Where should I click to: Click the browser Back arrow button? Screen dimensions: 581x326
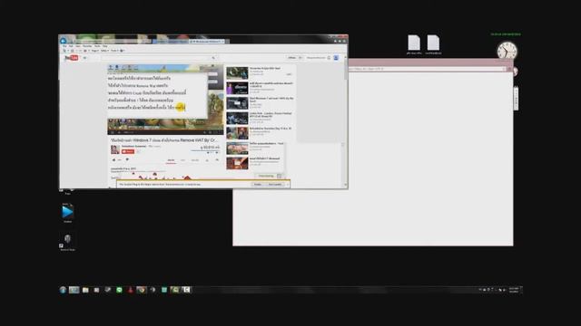[63, 41]
